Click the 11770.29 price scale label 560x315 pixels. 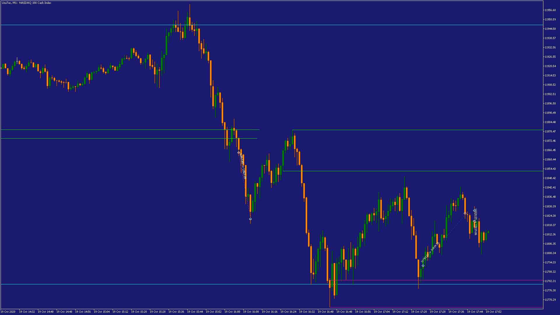(x=550, y=300)
